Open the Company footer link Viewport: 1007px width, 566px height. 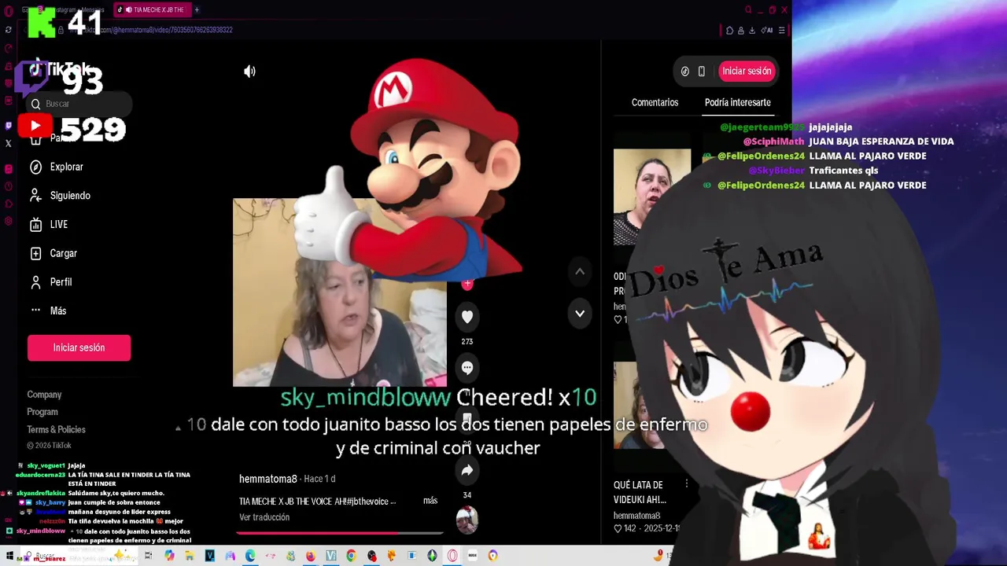44,395
